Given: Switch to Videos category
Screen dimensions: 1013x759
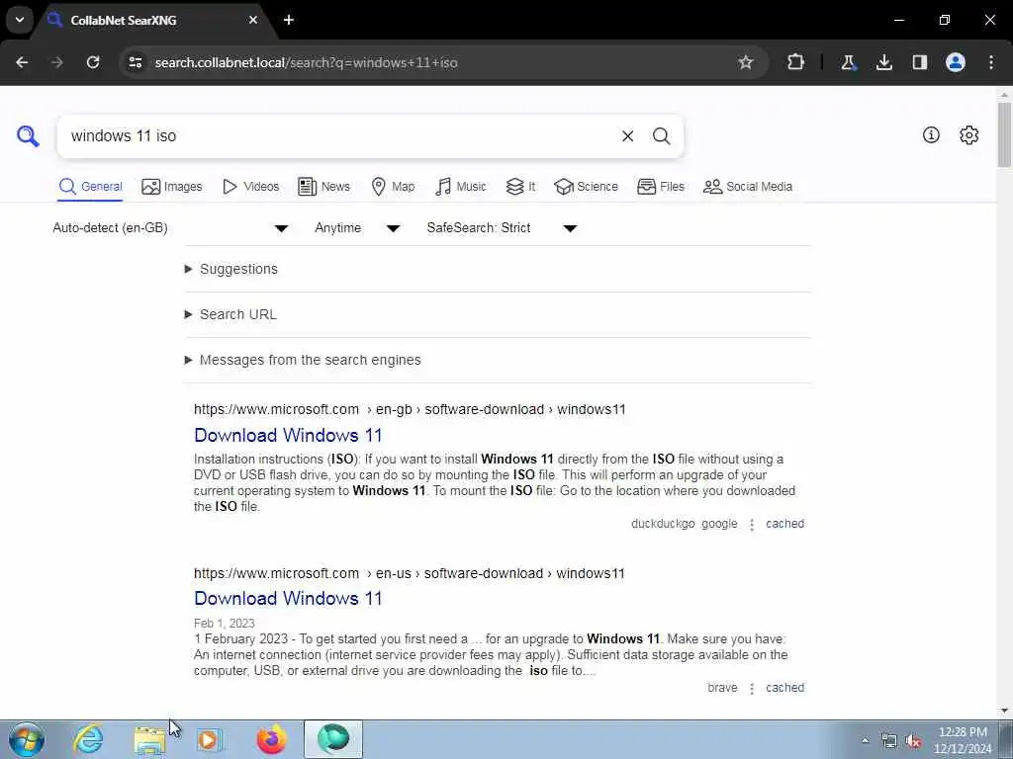Looking at the screenshot, I should [x=250, y=187].
